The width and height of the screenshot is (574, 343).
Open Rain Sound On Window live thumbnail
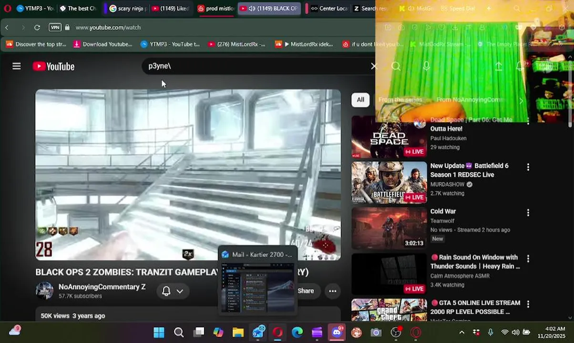pyautogui.click(x=389, y=274)
